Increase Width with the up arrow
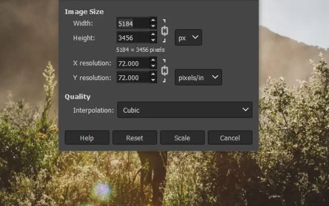 pos(153,20)
